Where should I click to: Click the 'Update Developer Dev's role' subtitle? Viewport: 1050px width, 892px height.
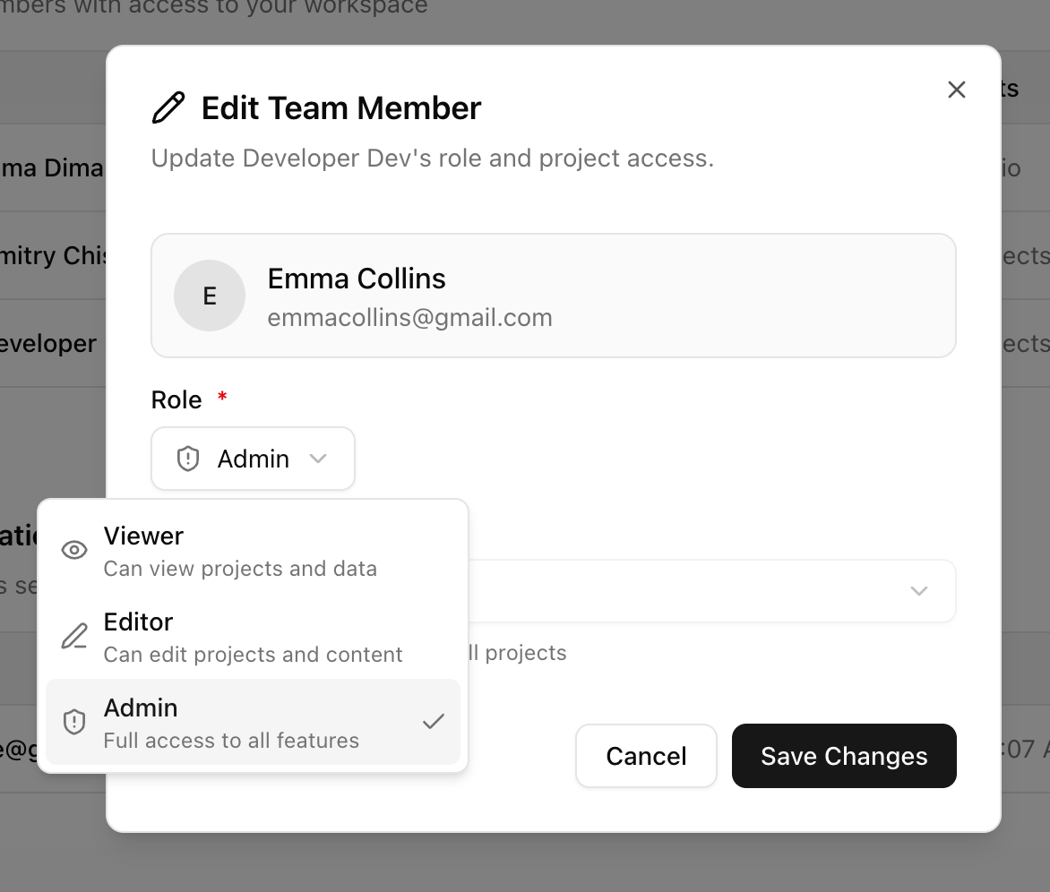point(433,159)
